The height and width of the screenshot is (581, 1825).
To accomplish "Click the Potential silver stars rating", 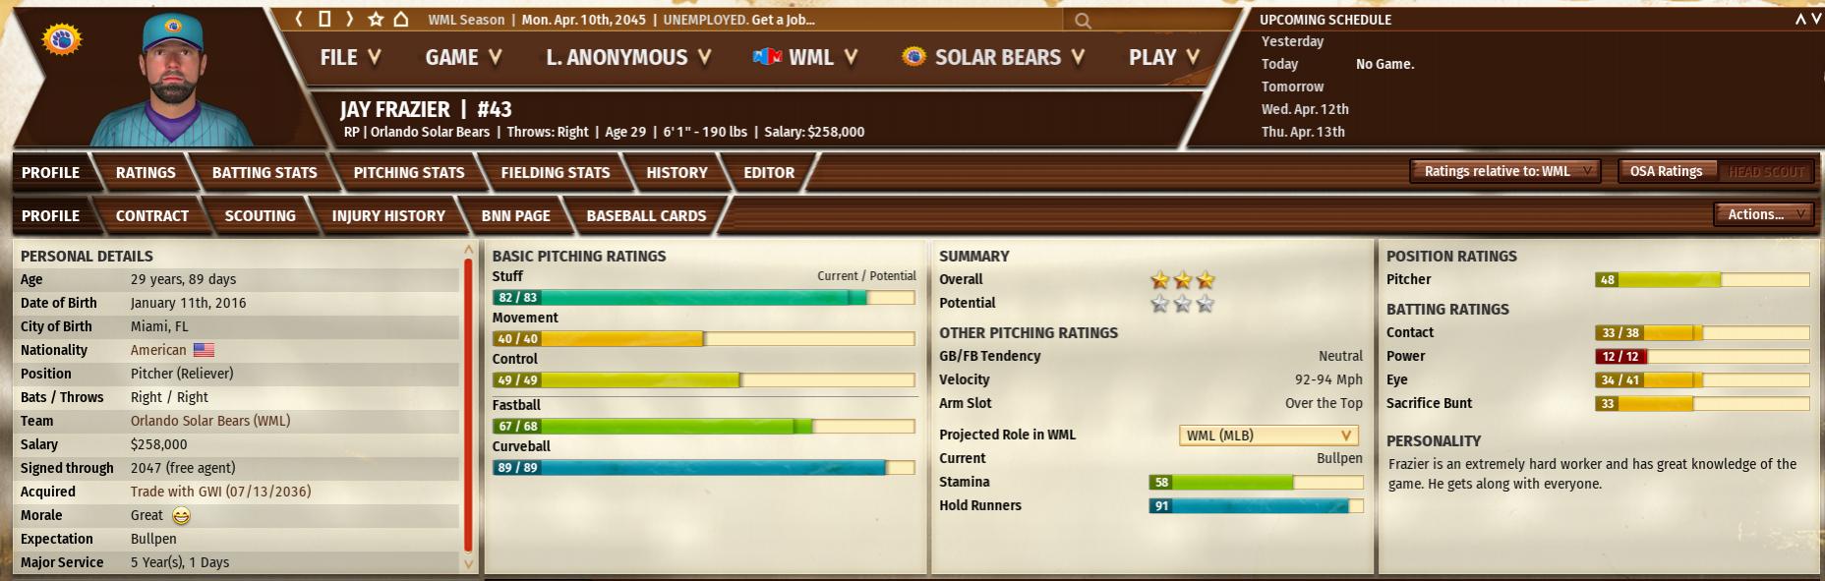I will (1183, 304).
